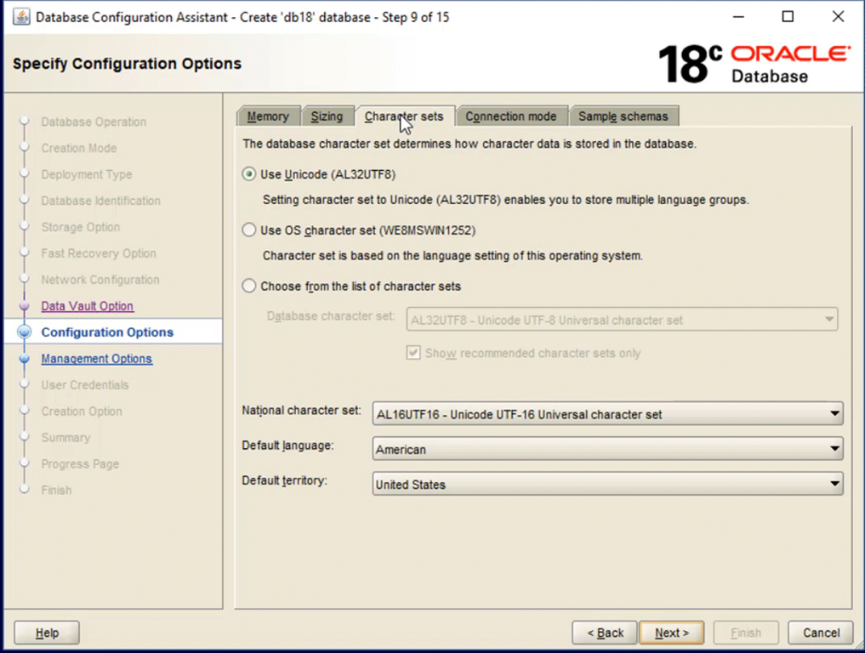Open the Sample schemas tab

(x=623, y=116)
